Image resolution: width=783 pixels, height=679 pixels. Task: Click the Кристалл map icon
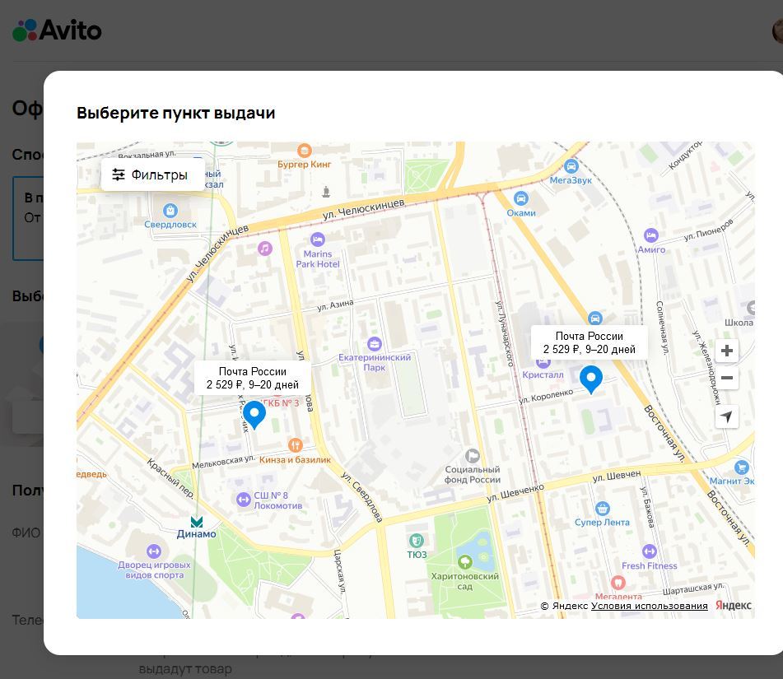543,362
